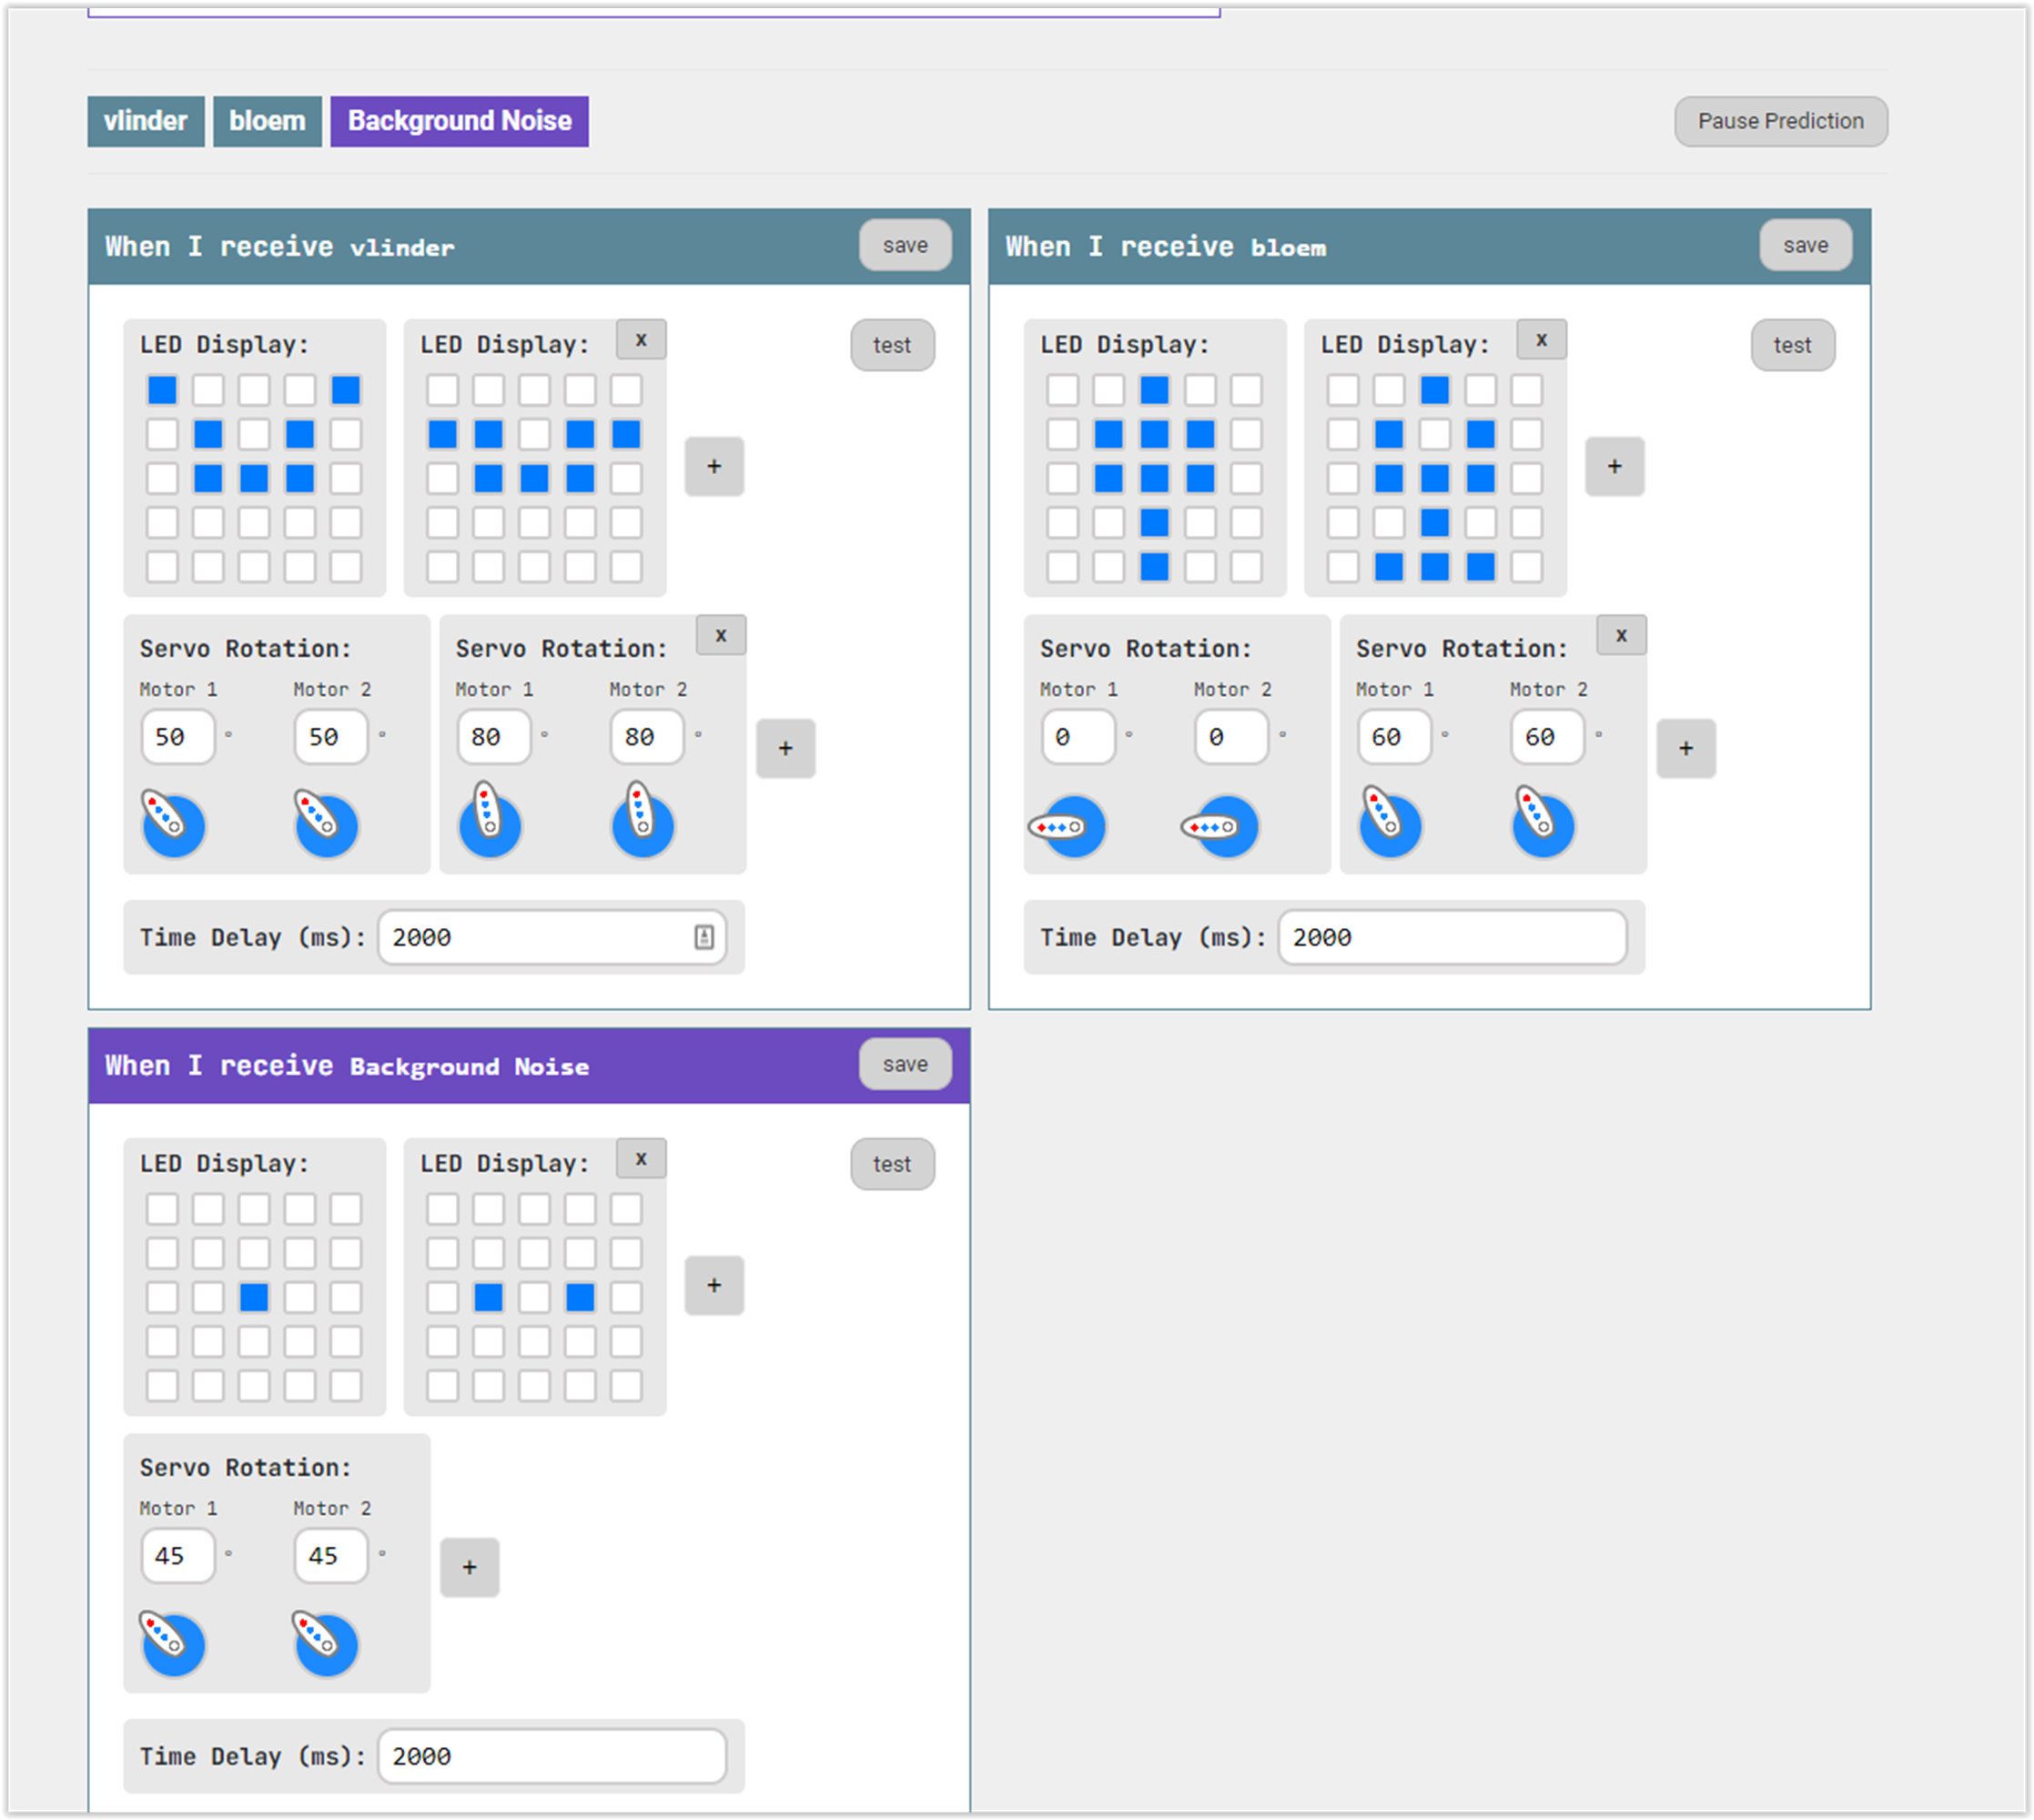The width and height of the screenshot is (2034, 1820).
Task: Test the vlinder action sequence
Action: [x=892, y=345]
